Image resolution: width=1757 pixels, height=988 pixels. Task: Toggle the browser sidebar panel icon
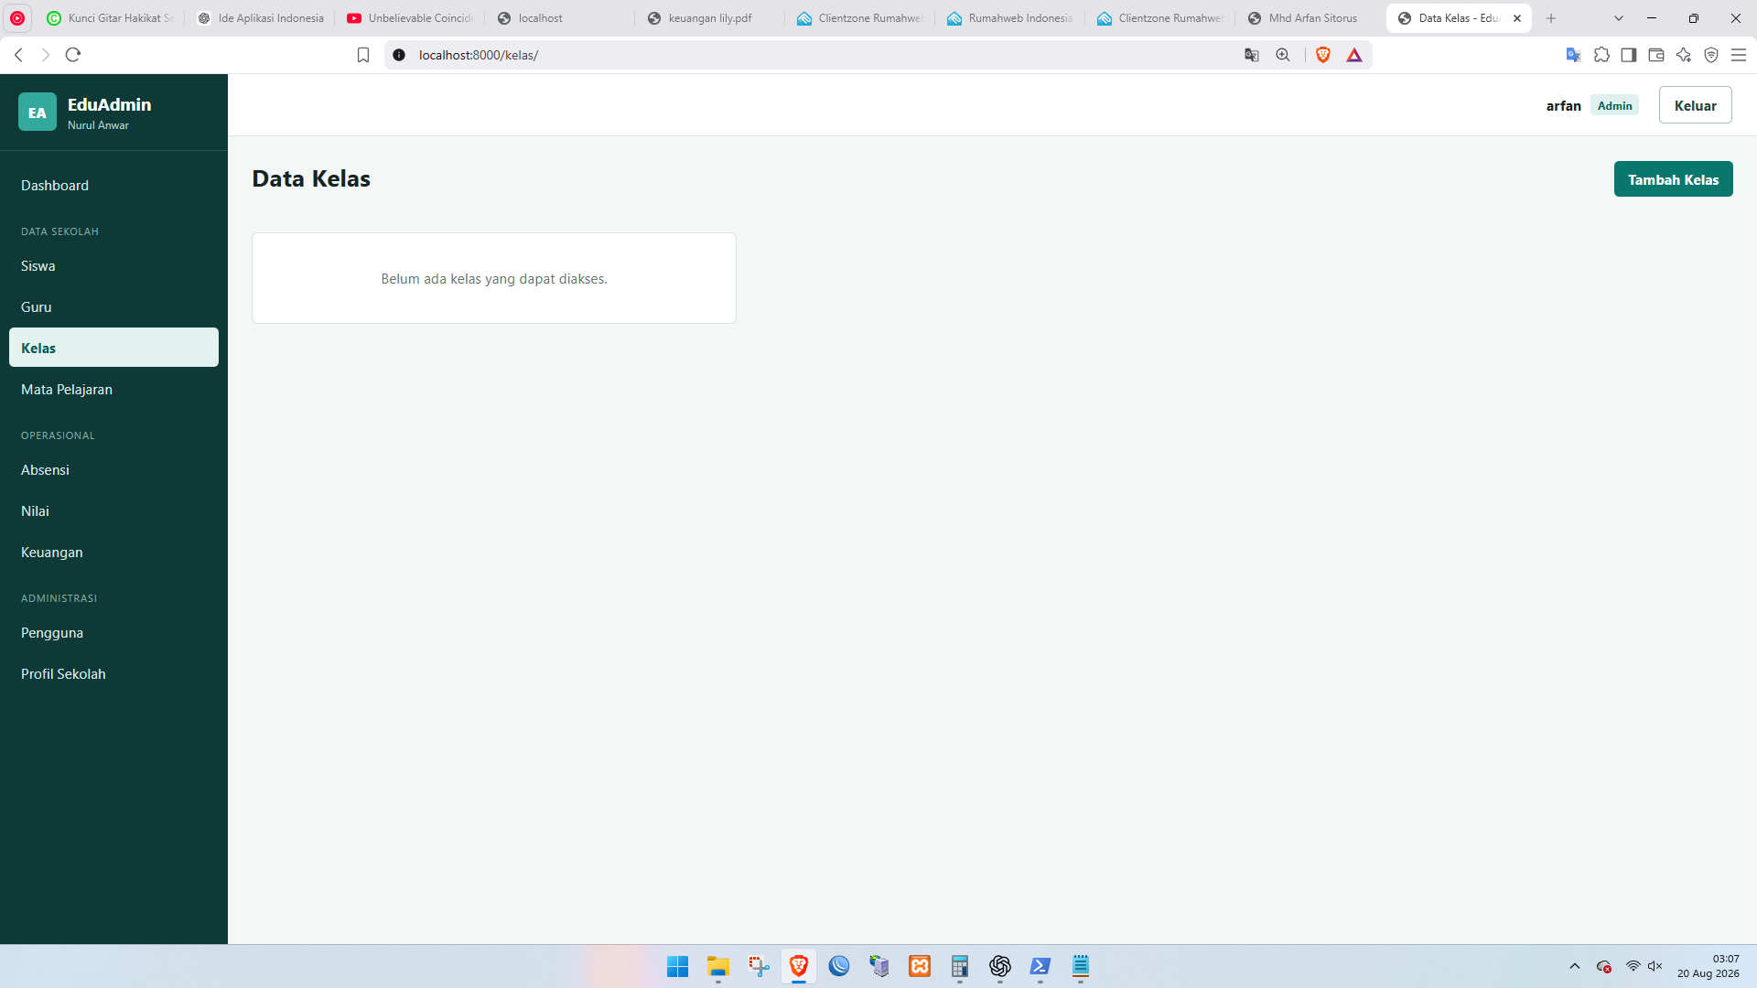[1629, 55]
